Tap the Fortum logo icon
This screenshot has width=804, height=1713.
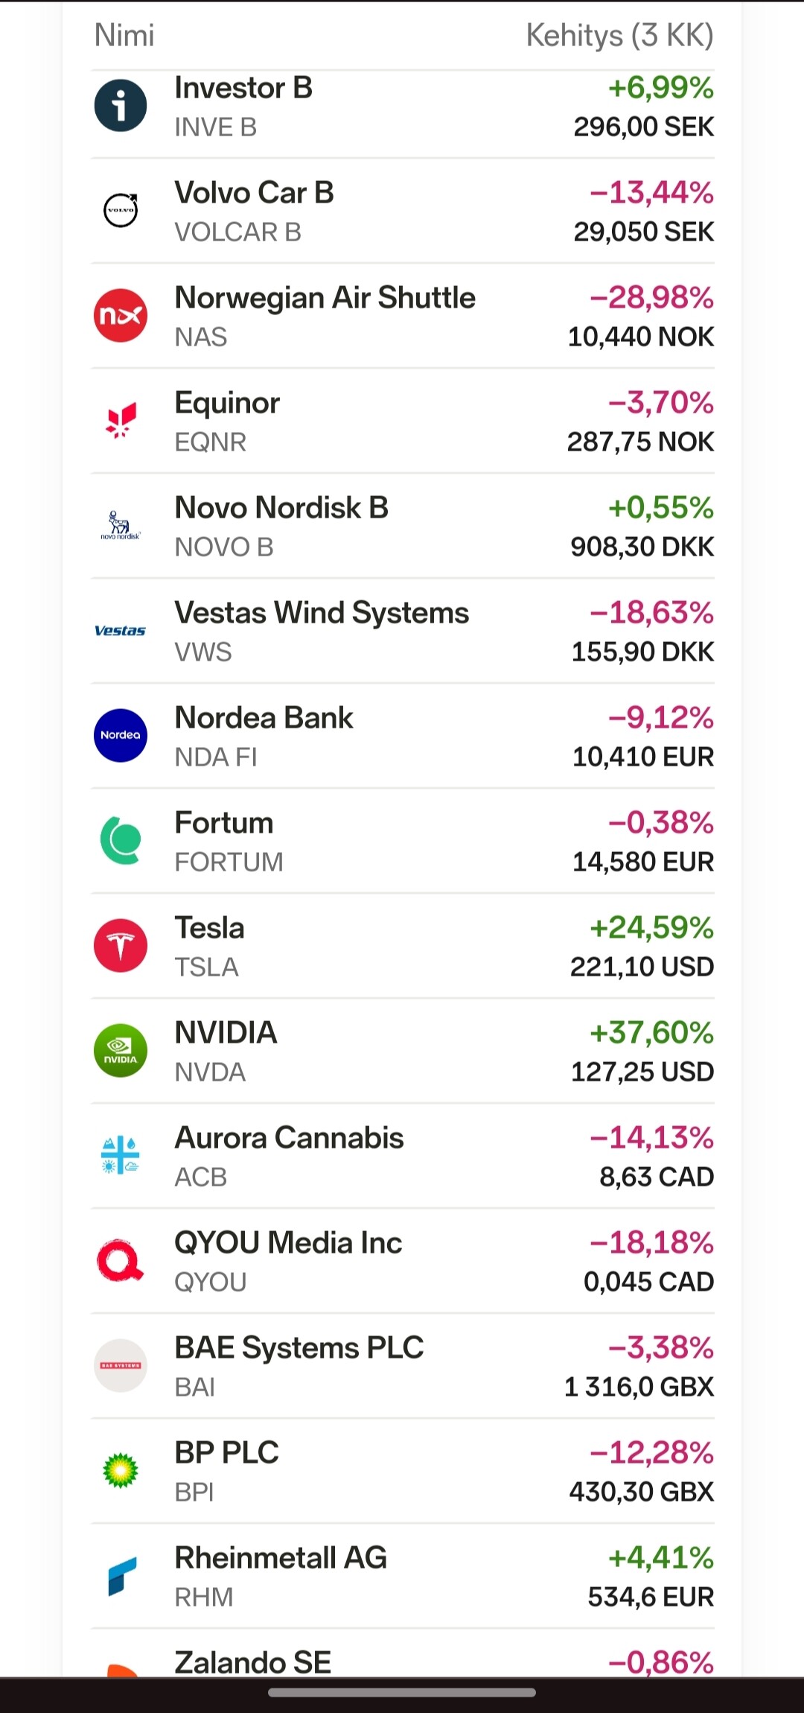pos(121,841)
